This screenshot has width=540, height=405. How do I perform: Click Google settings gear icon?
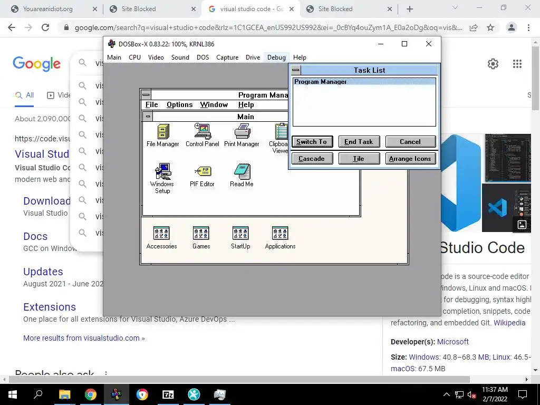tap(493, 64)
